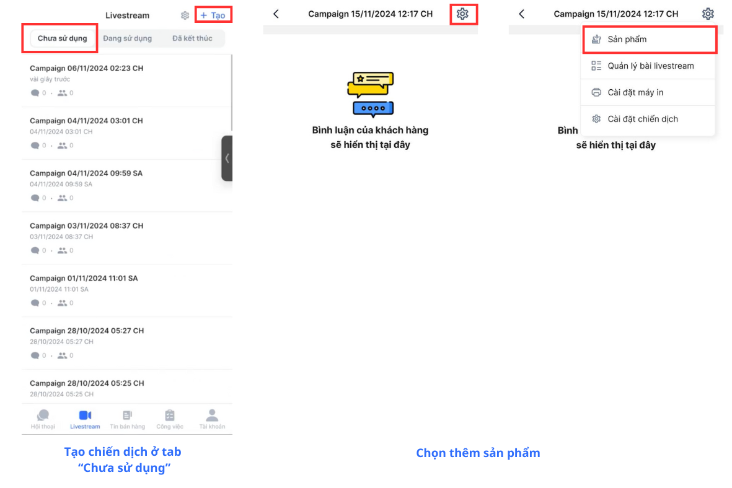The height and width of the screenshot is (488, 732).
Task: Open Công việc in bottom navigation
Action: 169,419
